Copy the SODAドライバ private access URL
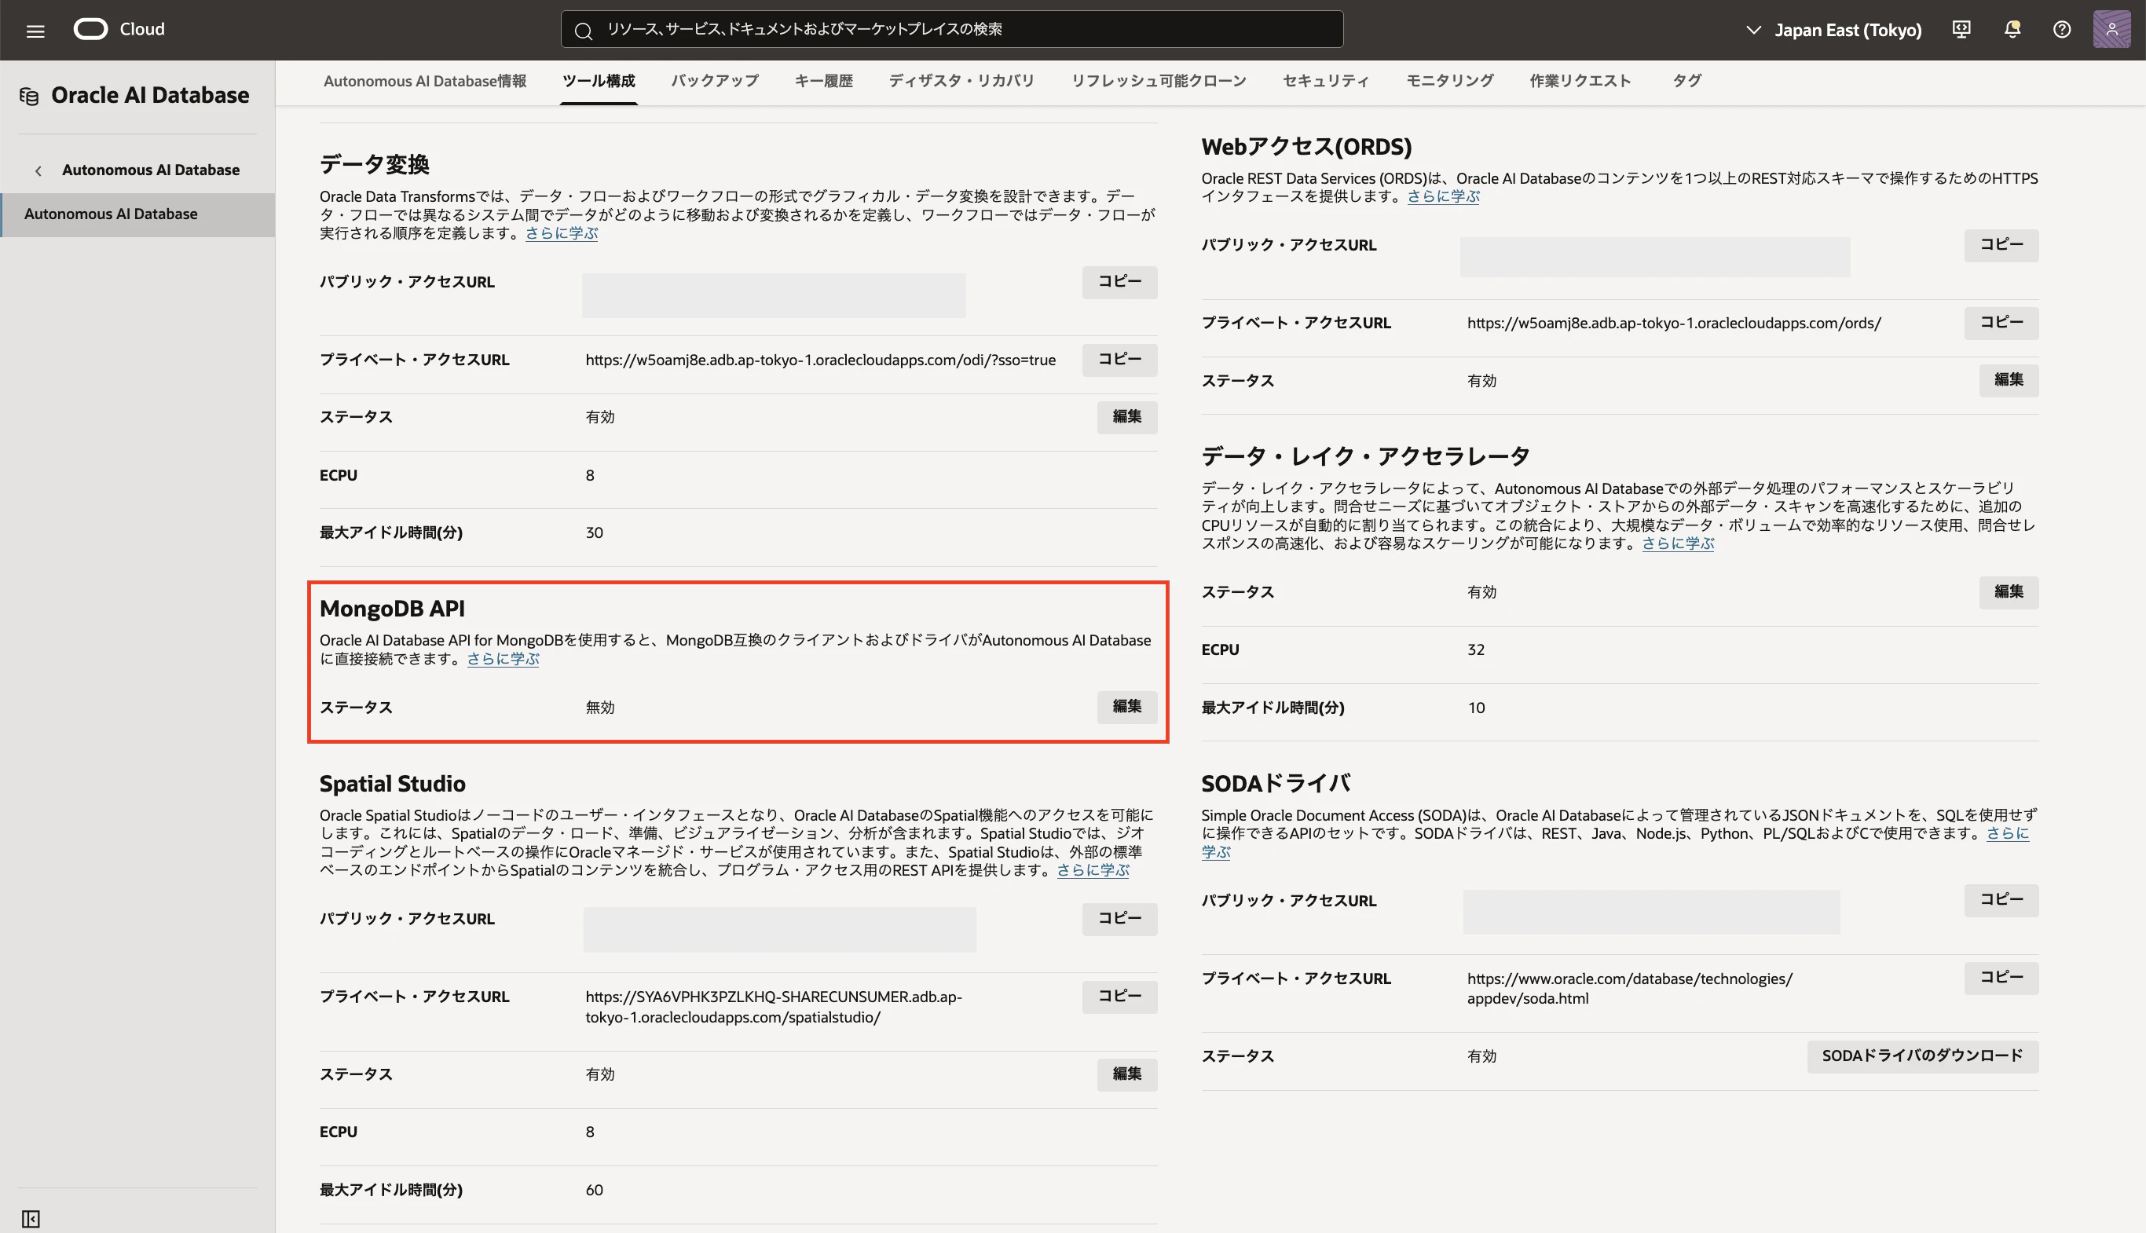2146x1233 pixels. tap(2001, 978)
